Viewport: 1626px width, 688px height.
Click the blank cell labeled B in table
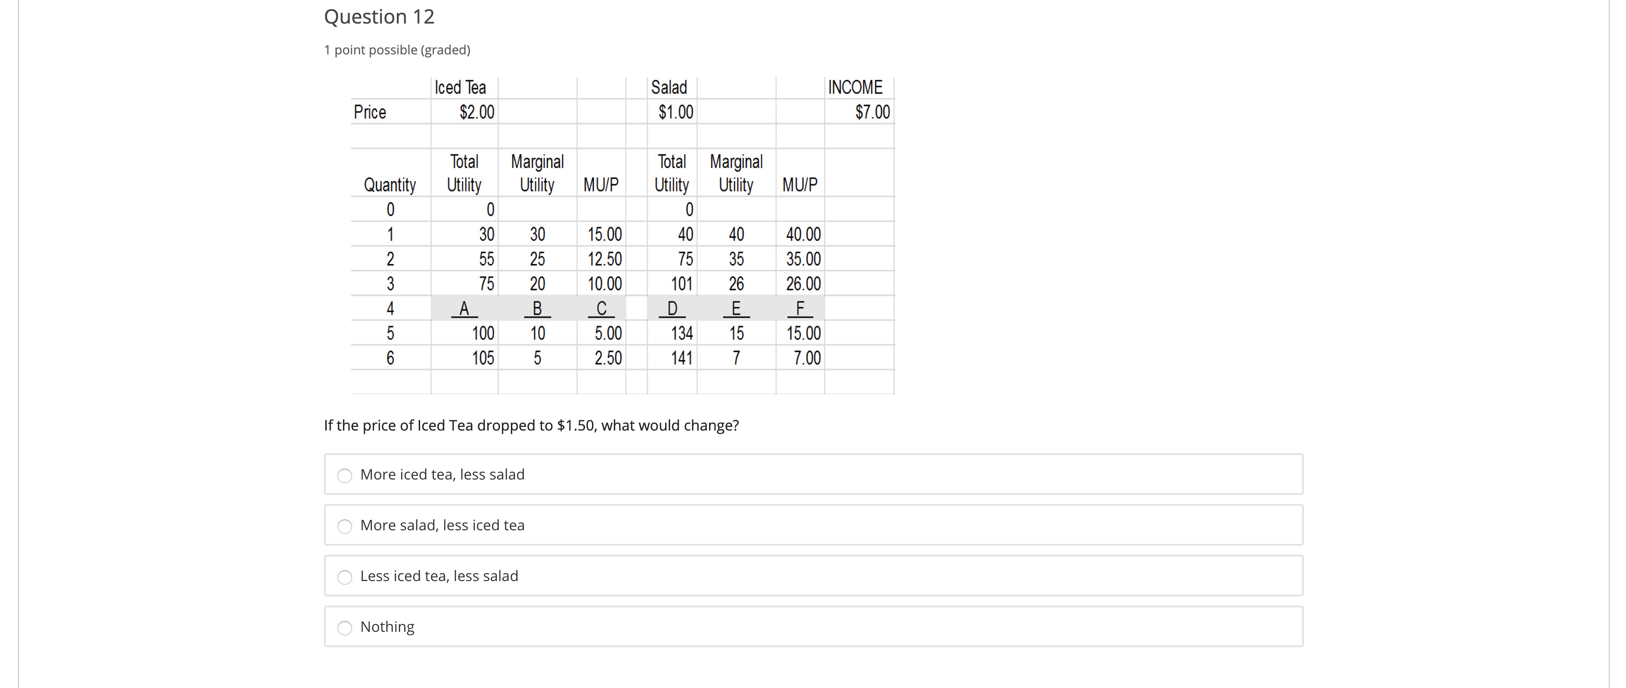pos(537,308)
